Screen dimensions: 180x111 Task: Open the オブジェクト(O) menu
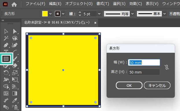(x=79, y=4)
